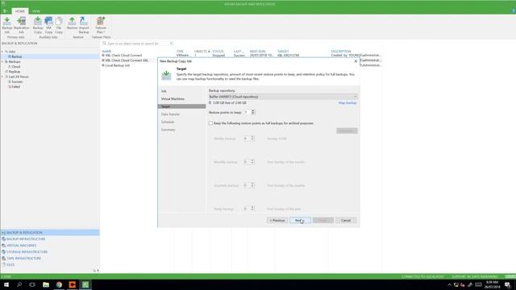Select the Failed node under Last 24 Hours
The height and width of the screenshot is (290, 516).
point(15,86)
